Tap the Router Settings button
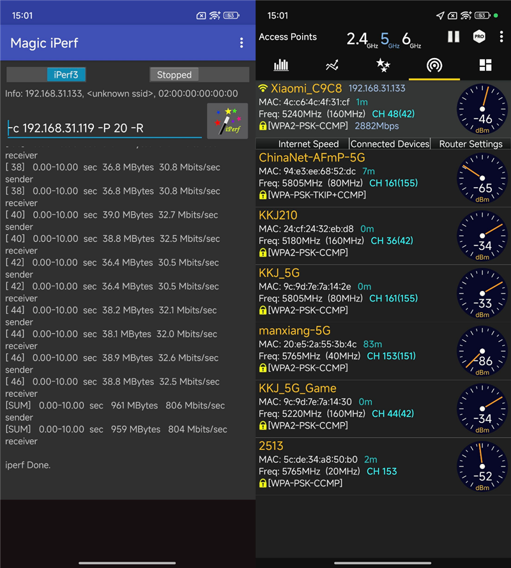The height and width of the screenshot is (568, 511). tap(471, 144)
